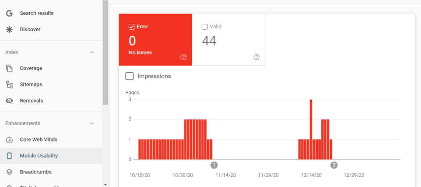421x187 pixels.
Task: Click annotation marker 2 on the chart
Action: click(x=334, y=165)
